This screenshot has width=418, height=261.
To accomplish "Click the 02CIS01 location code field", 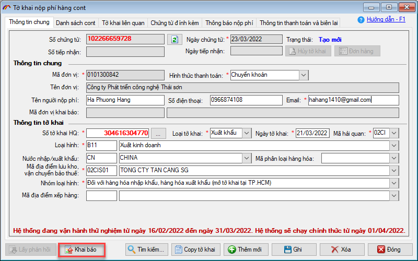I will pos(101,171).
